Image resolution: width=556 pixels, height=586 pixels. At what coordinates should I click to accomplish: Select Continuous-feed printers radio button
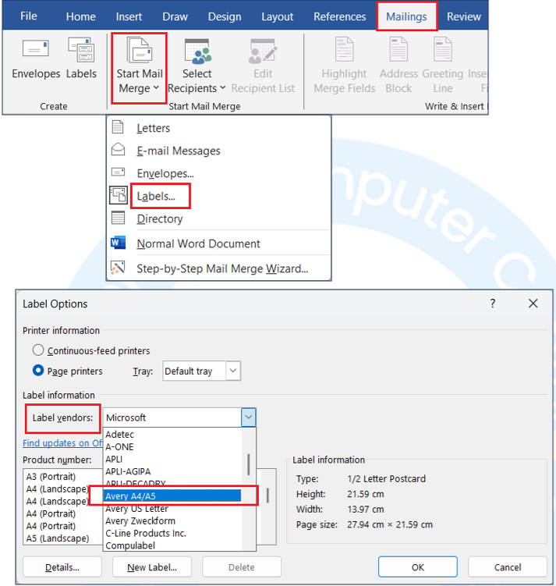pos(38,350)
